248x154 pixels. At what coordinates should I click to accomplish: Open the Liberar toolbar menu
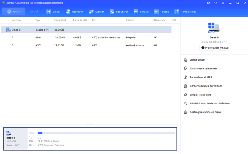pyautogui.click(x=96, y=12)
